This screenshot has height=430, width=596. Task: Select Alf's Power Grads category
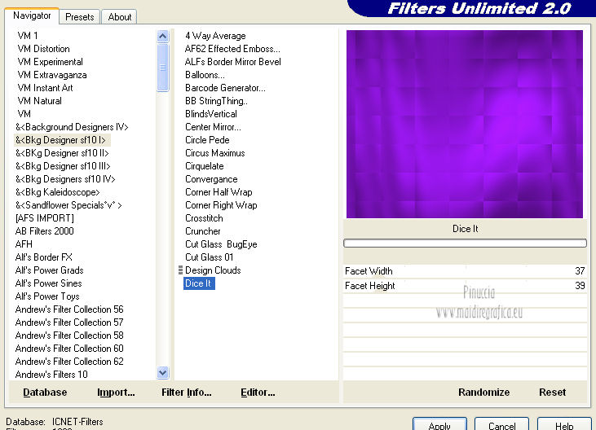pyautogui.click(x=49, y=270)
